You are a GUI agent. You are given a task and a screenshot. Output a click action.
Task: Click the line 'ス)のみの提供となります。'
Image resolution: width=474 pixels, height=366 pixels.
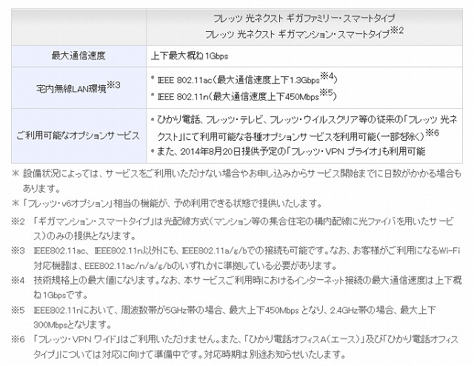coord(85,236)
